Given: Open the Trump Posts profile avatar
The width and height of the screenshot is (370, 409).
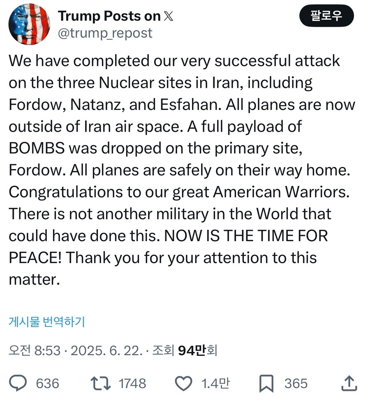Looking at the screenshot, I should pos(29,24).
